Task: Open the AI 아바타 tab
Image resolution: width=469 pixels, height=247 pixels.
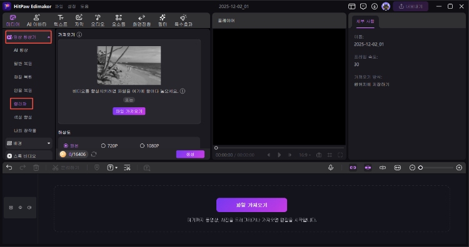Action: click(36, 21)
